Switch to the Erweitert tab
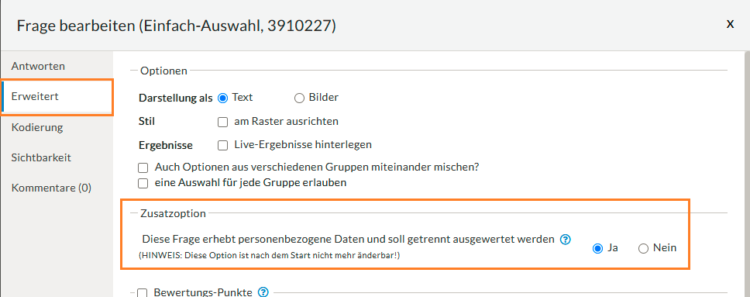 coord(57,97)
